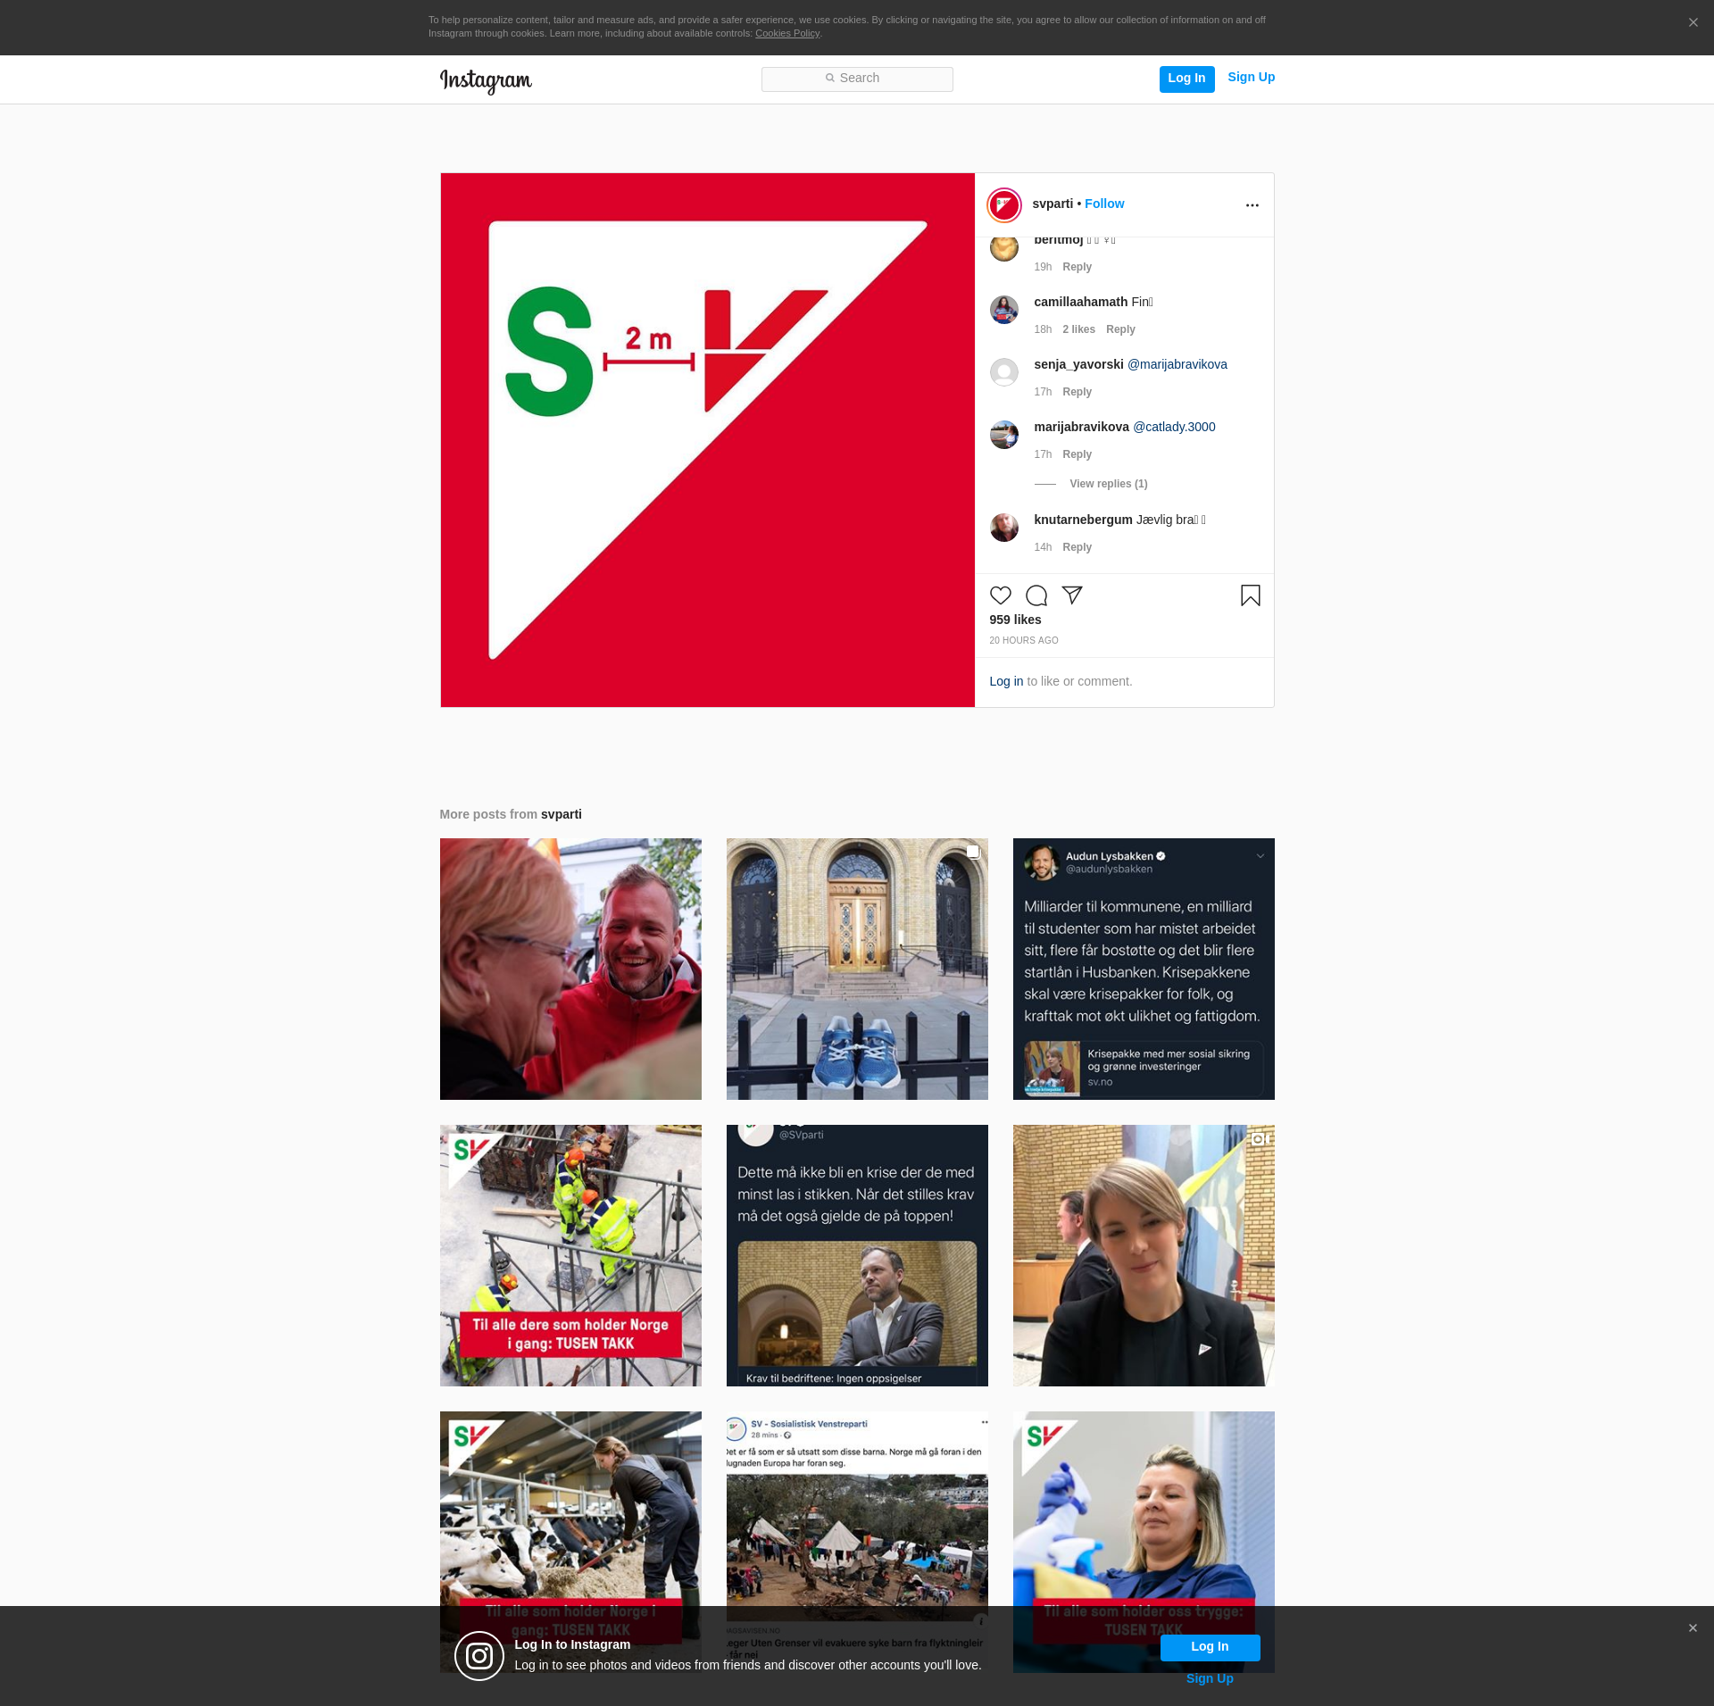Open thumbnail of farmer feeding cows
The width and height of the screenshot is (1714, 1706).
point(570,1509)
